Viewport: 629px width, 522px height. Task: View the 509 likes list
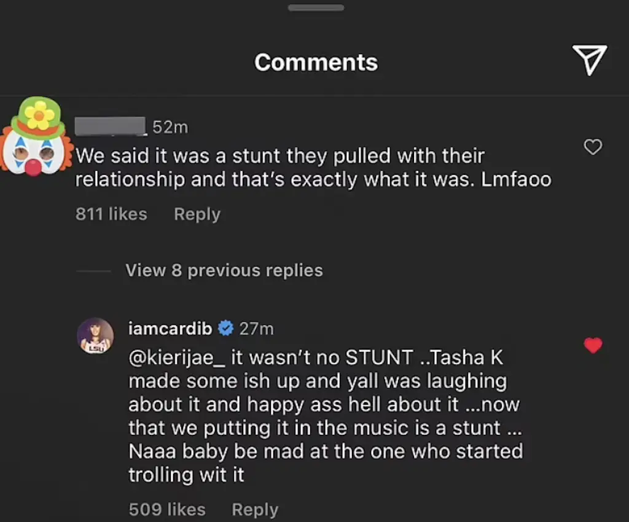pyautogui.click(x=167, y=509)
